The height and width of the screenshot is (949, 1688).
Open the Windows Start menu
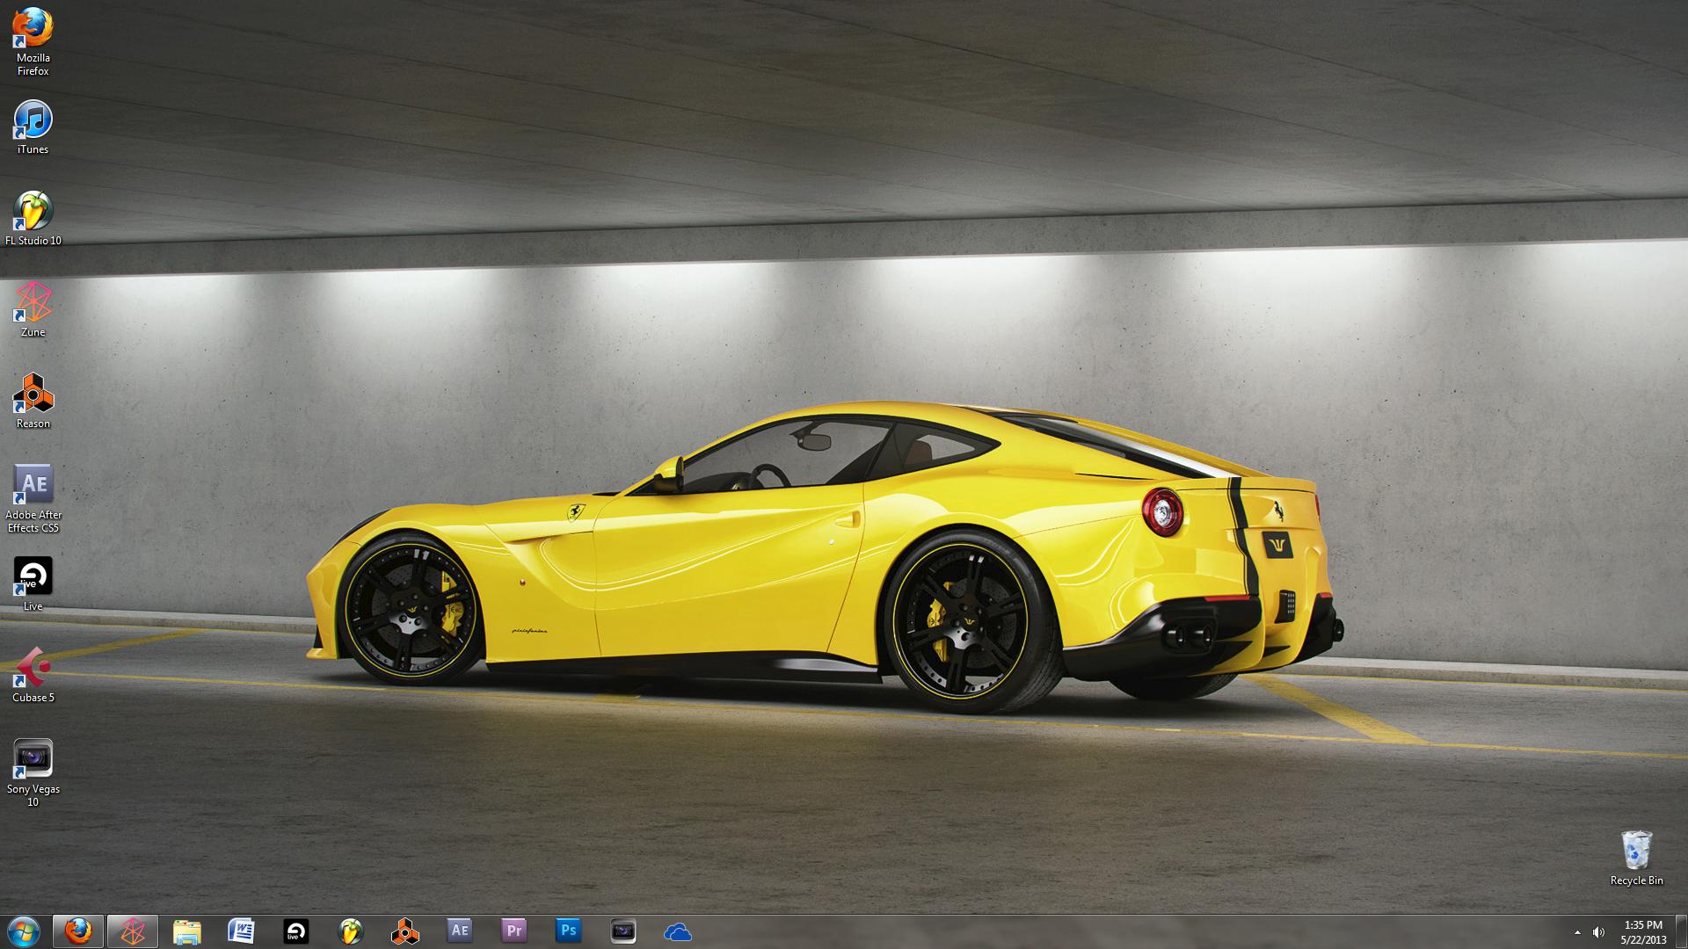[x=24, y=931]
